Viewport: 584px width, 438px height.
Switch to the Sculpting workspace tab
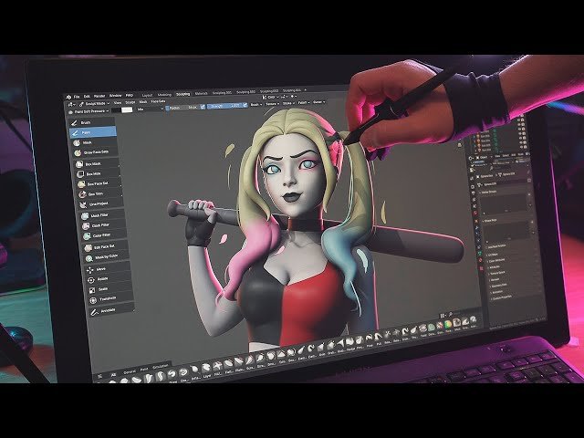pos(182,94)
